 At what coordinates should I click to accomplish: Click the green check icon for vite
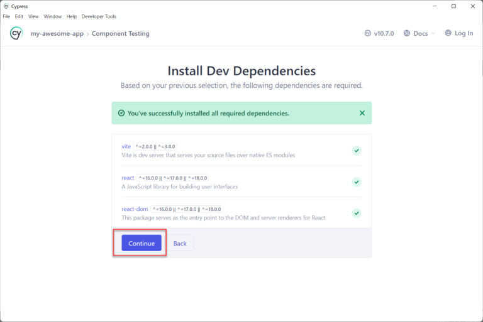pos(357,151)
